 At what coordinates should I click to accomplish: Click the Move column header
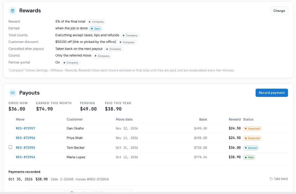pyautogui.click(x=20, y=119)
